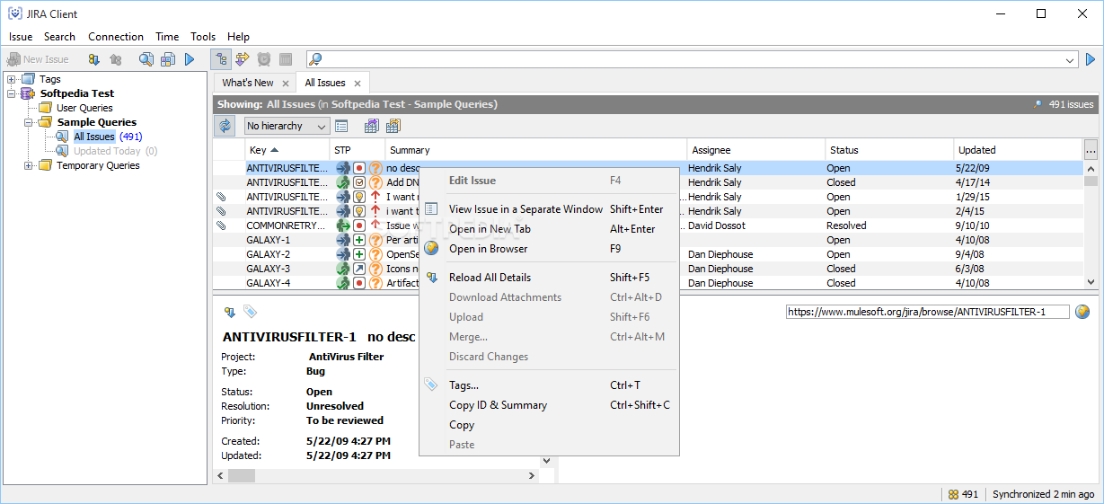Toggle the navigation tree view icon
The image size is (1104, 504).
[x=221, y=59]
